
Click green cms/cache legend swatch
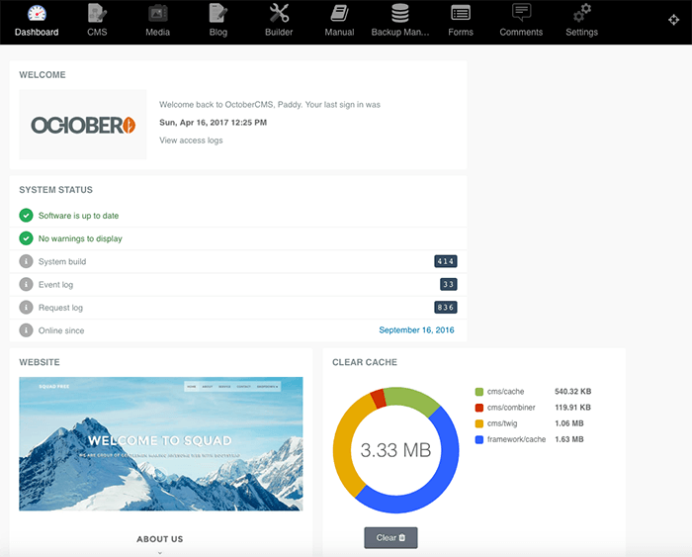478,392
